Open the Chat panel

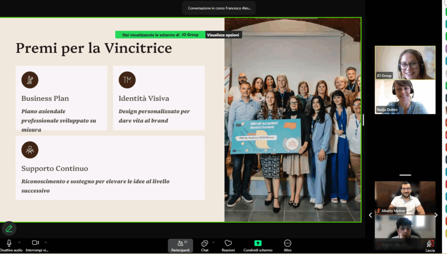click(x=204, y=245)
